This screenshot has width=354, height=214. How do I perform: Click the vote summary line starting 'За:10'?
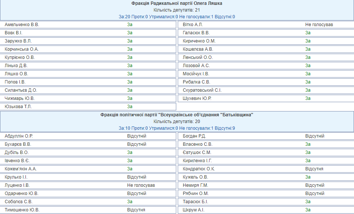tap(177, 128)
